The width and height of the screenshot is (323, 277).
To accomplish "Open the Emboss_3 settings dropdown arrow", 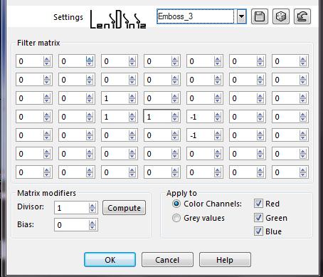I will point(241,16).
